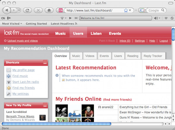
Task: Click the search magnifier icon
Action: pyautogui.click(x=163, y=10)
